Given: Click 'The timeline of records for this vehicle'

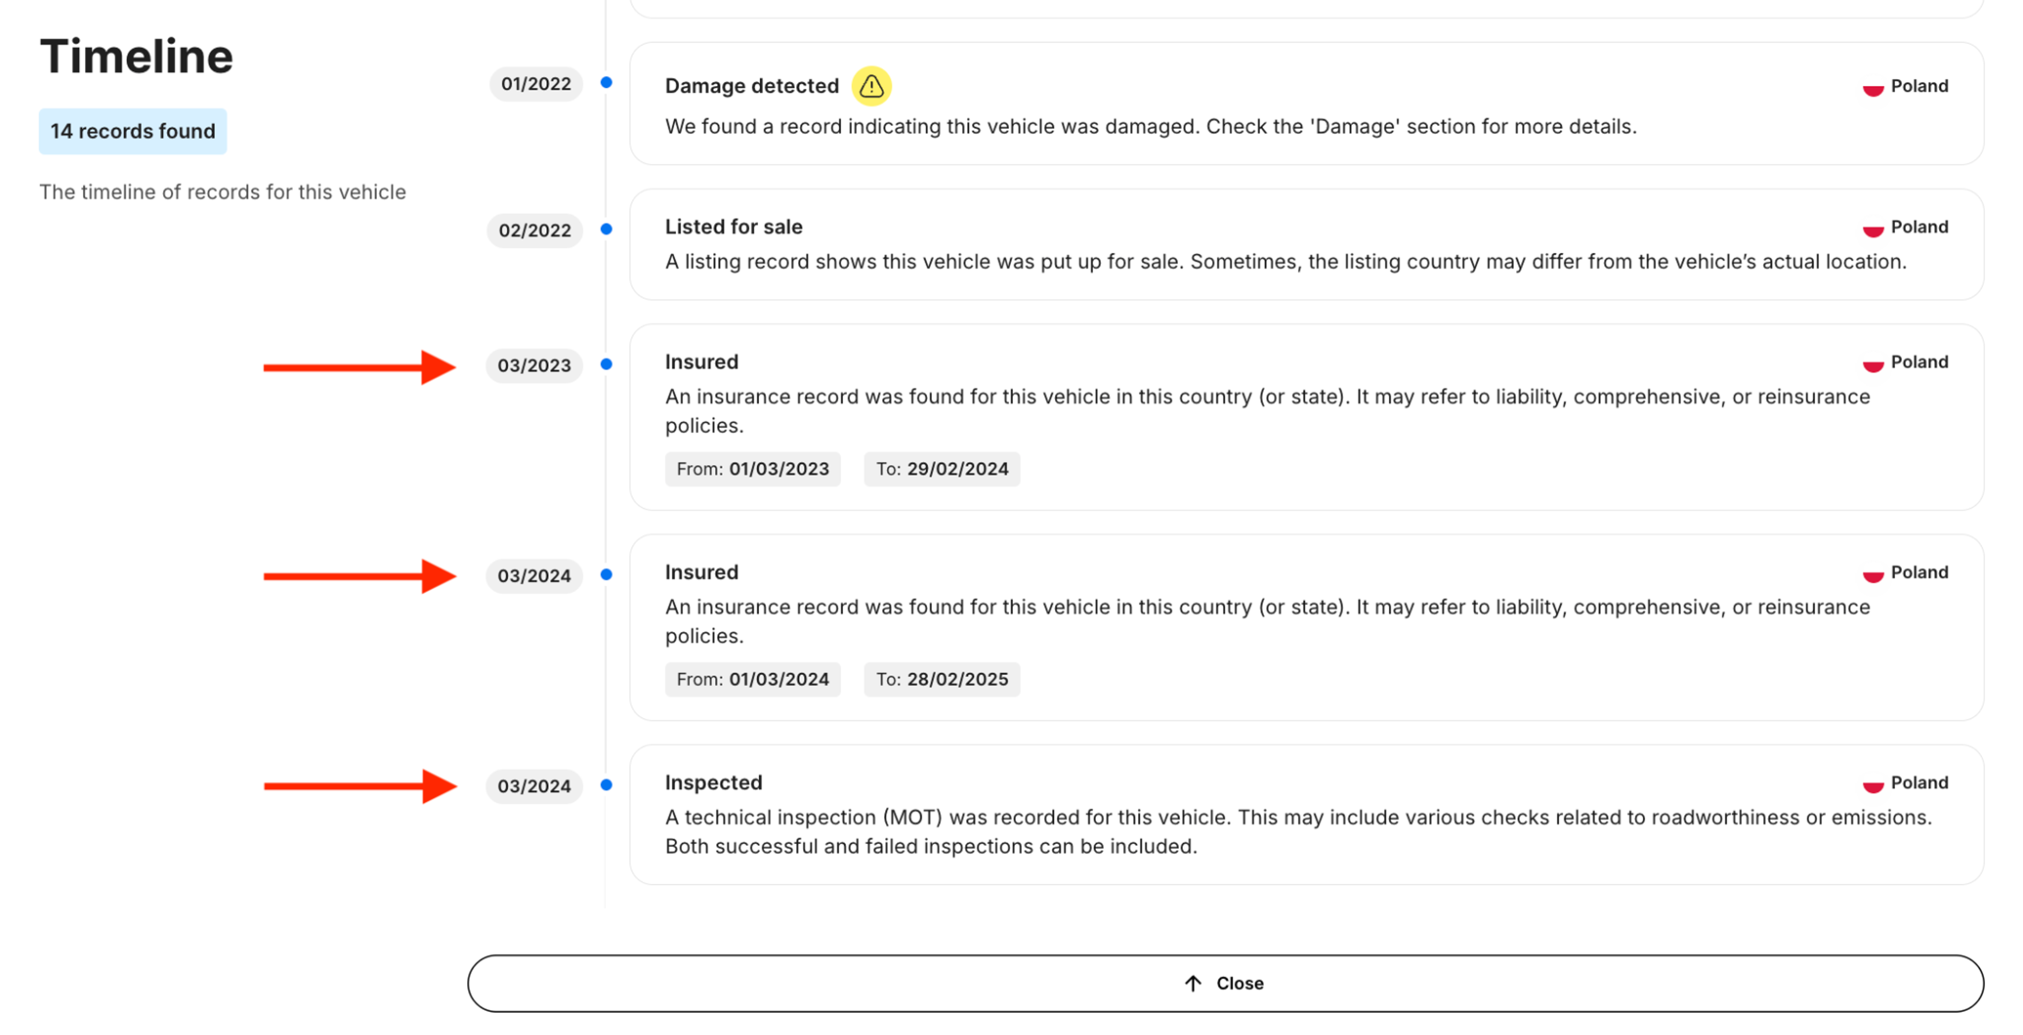Looking at the screenshot, I should click(222, 192).
